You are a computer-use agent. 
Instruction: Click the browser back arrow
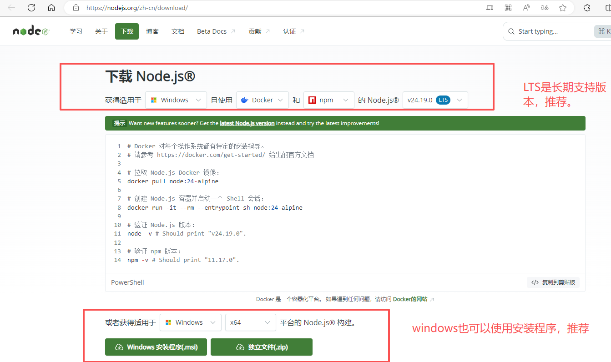click(x=12, y=8)
